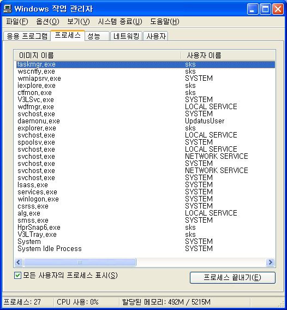The width and height of the screenshot is (287, 310).
Task: Click the horizontal scrollbar left arrow
Action: tap(19, 263)
